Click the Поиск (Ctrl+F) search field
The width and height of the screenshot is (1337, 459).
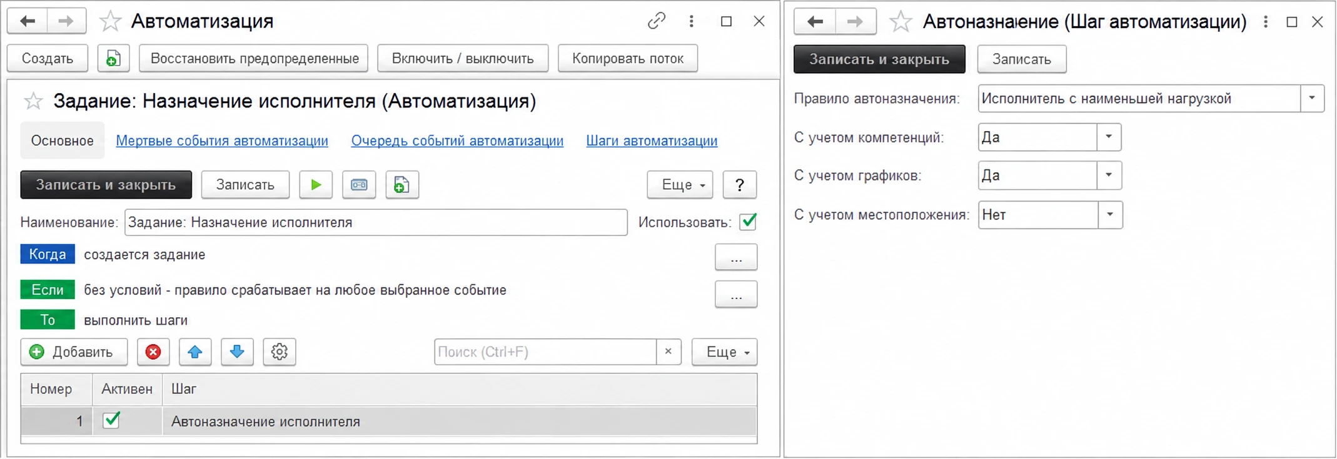(x=545, y=352)
